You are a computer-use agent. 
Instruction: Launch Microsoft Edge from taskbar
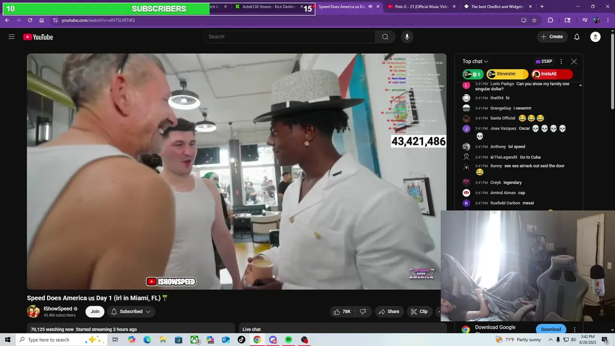147,340
